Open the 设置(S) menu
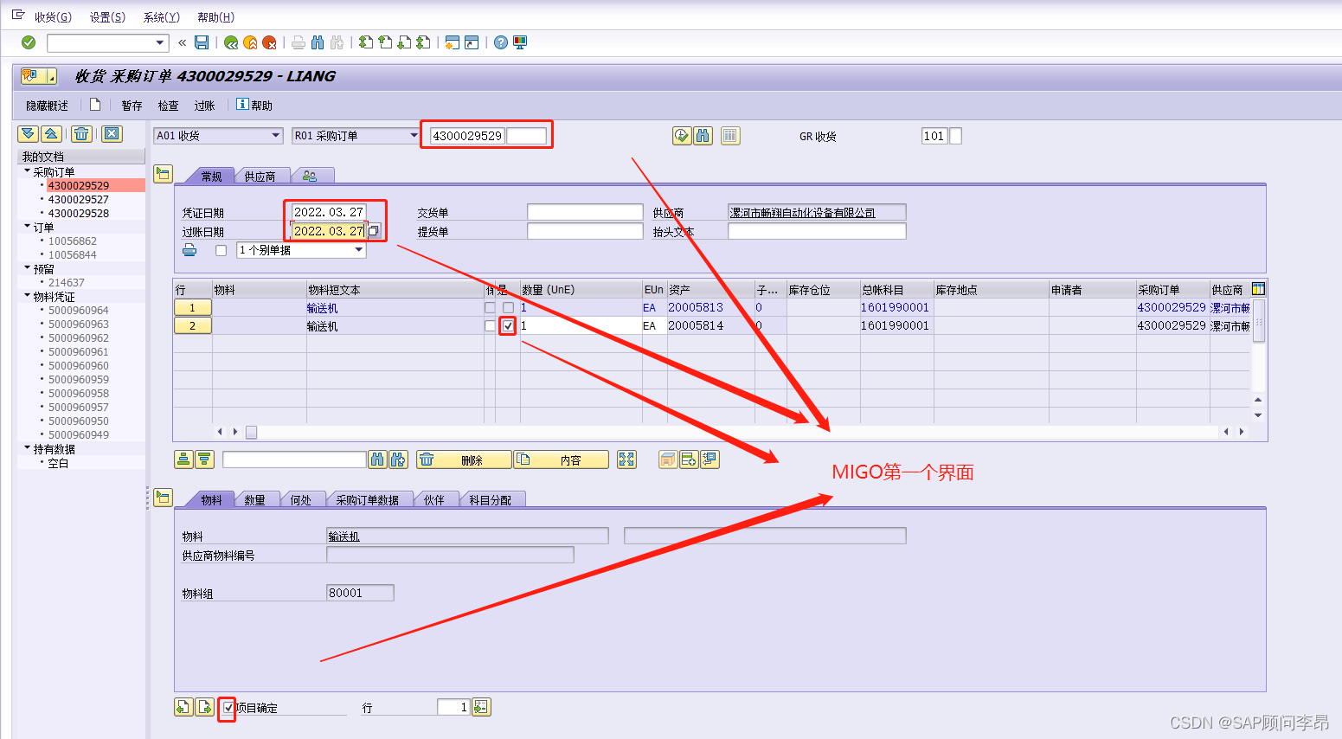The height and width of the screenshot is (739, 1342). pyautogui.click(x=107, y=17)
